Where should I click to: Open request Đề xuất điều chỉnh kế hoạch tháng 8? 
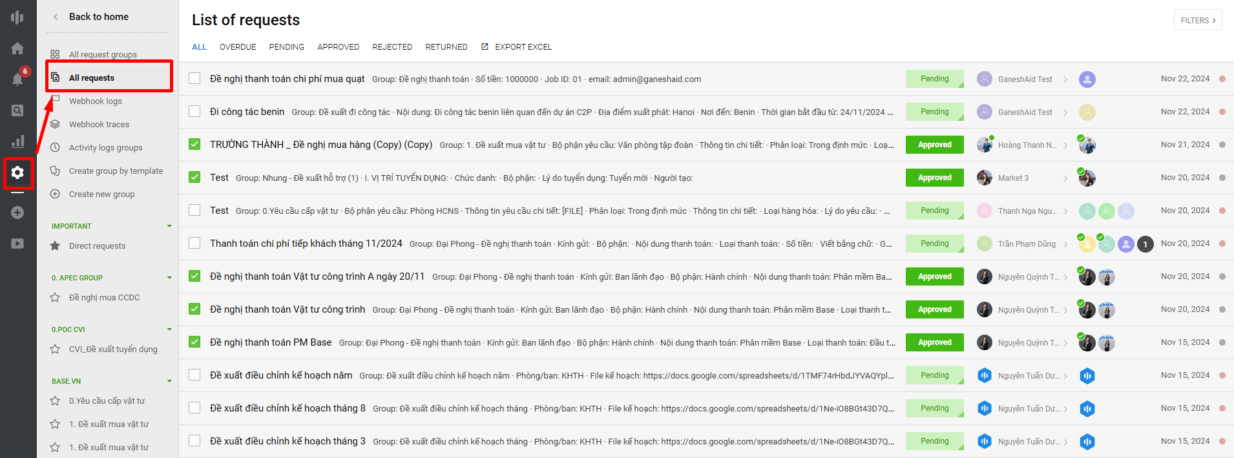[x=288, y=408]
